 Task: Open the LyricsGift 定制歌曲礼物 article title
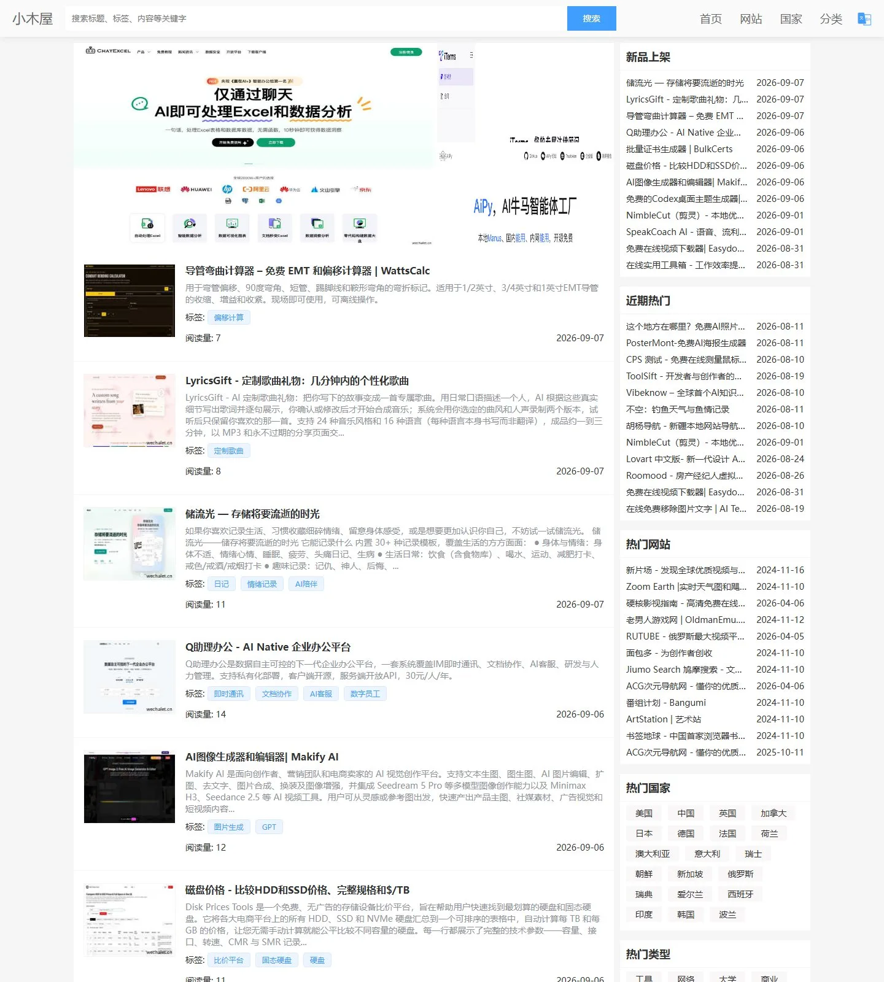[297, 381]
